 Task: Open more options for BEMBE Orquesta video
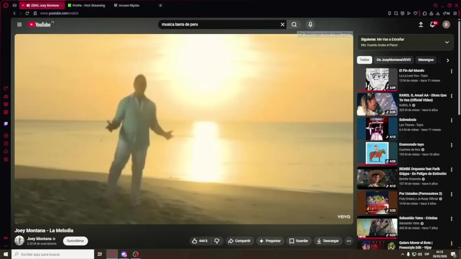(451, 170)
